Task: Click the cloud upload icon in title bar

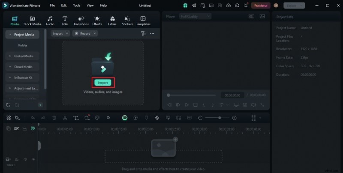Action: coord(228,6)
